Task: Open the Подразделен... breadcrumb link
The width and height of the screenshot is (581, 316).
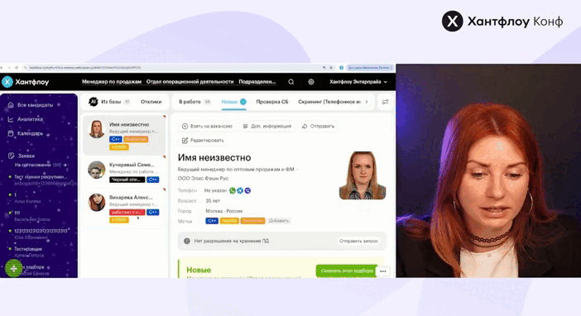Action: (x=257, y=82)
